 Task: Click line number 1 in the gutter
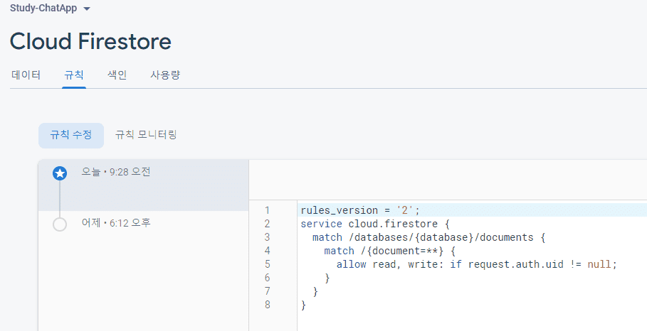[267, 210]
